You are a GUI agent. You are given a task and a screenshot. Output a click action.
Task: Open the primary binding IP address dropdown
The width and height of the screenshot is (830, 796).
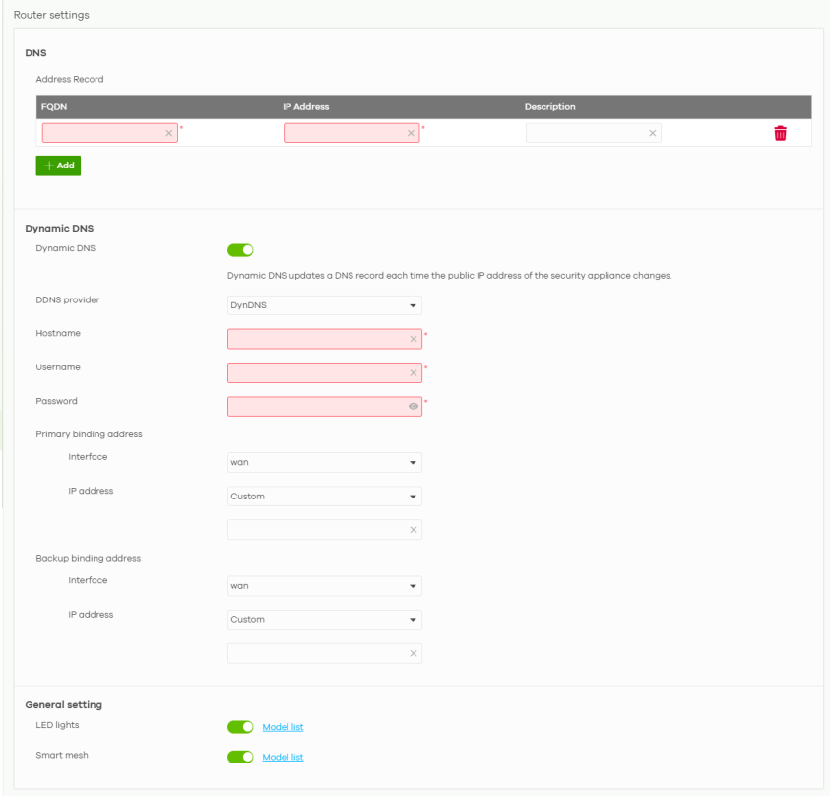324,497
